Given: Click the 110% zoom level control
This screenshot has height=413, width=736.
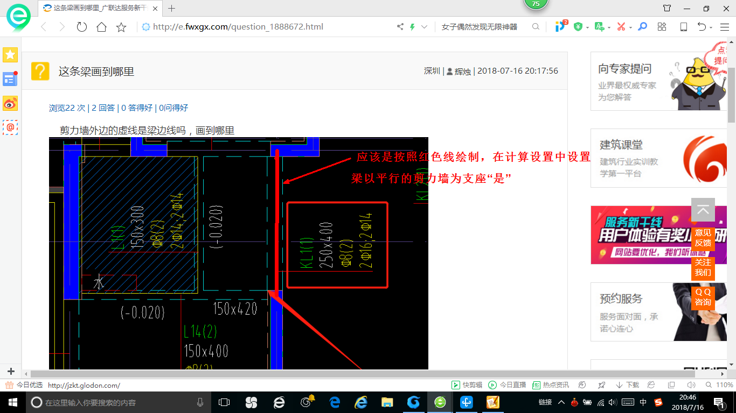Looking at the screenshot, I should click(x=720, y=385).
